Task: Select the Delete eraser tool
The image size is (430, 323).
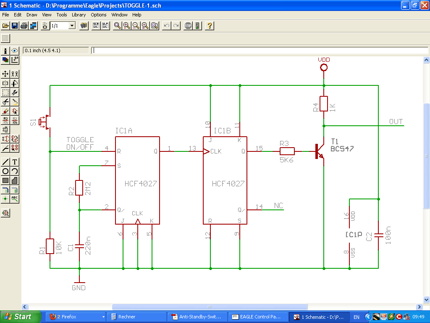Action: [5, 111]
